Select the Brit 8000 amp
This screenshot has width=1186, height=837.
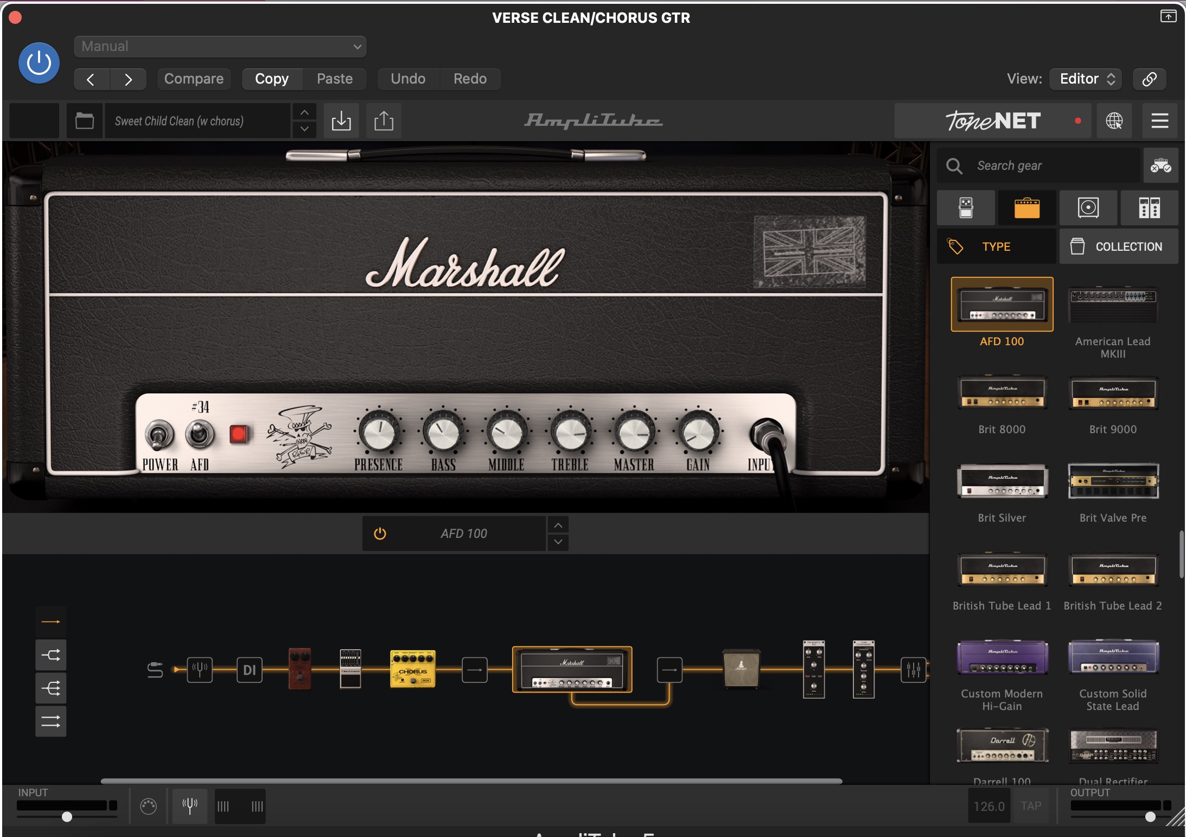1002,392
